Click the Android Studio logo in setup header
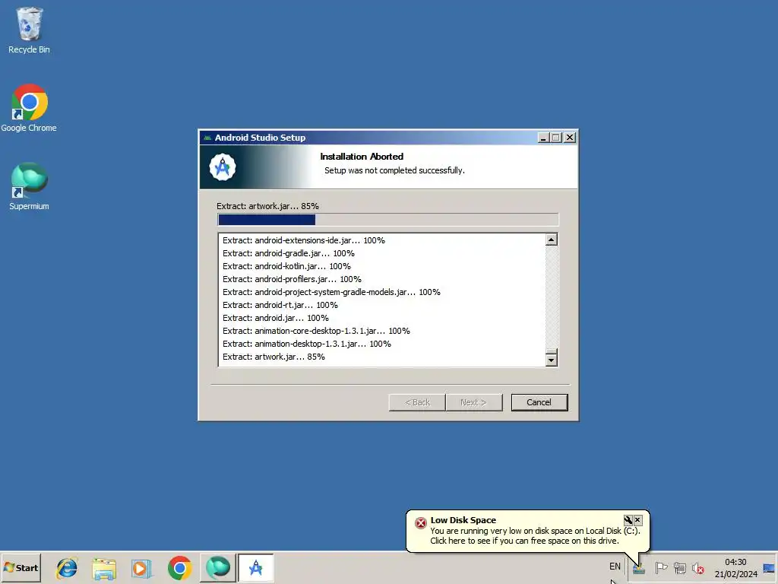Viewport: 778px width, 584px height. click(223, 167)
